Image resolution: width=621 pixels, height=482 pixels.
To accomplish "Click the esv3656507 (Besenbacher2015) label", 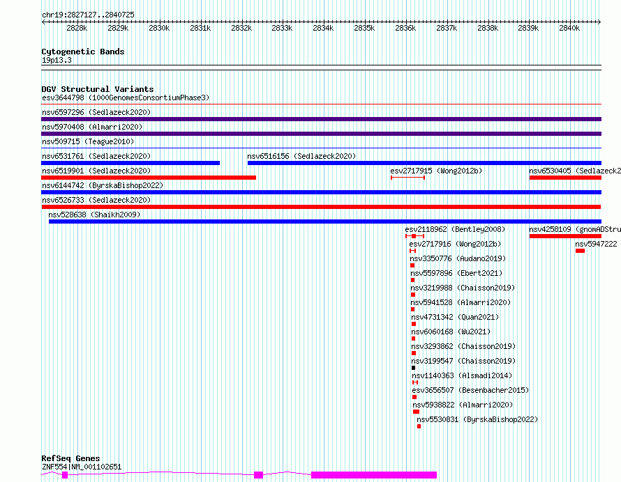I will 470,390.
